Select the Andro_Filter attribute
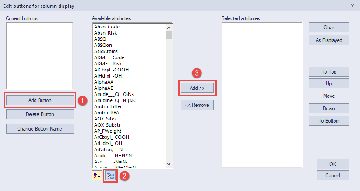This screenshot has width=360, height=191. (108, 106)
